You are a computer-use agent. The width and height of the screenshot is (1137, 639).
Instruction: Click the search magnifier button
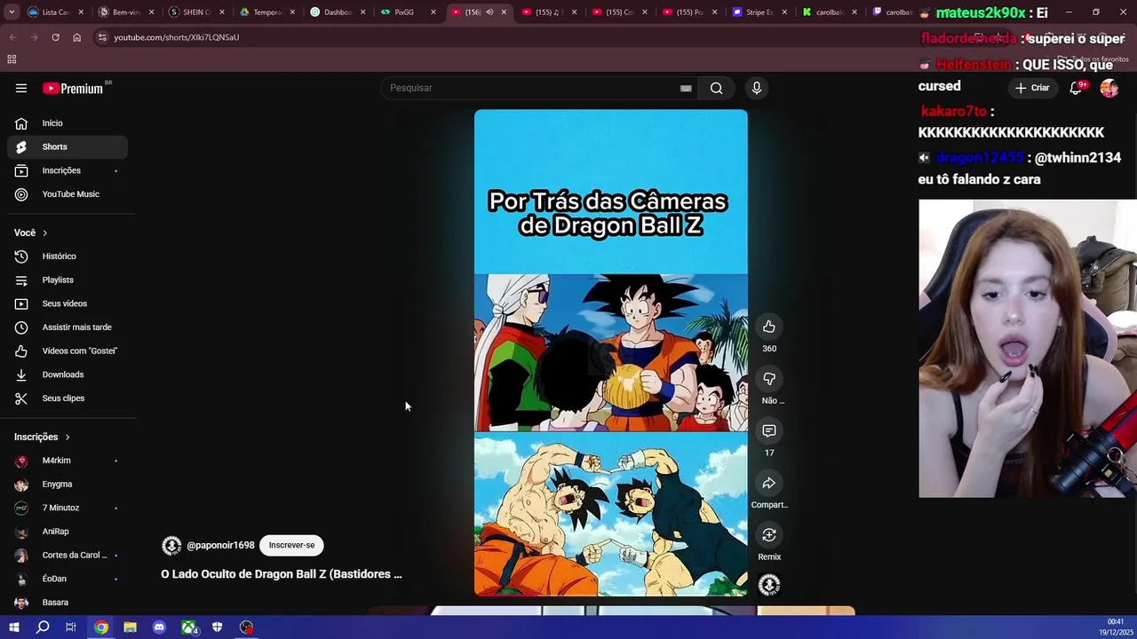coord(716,88)
